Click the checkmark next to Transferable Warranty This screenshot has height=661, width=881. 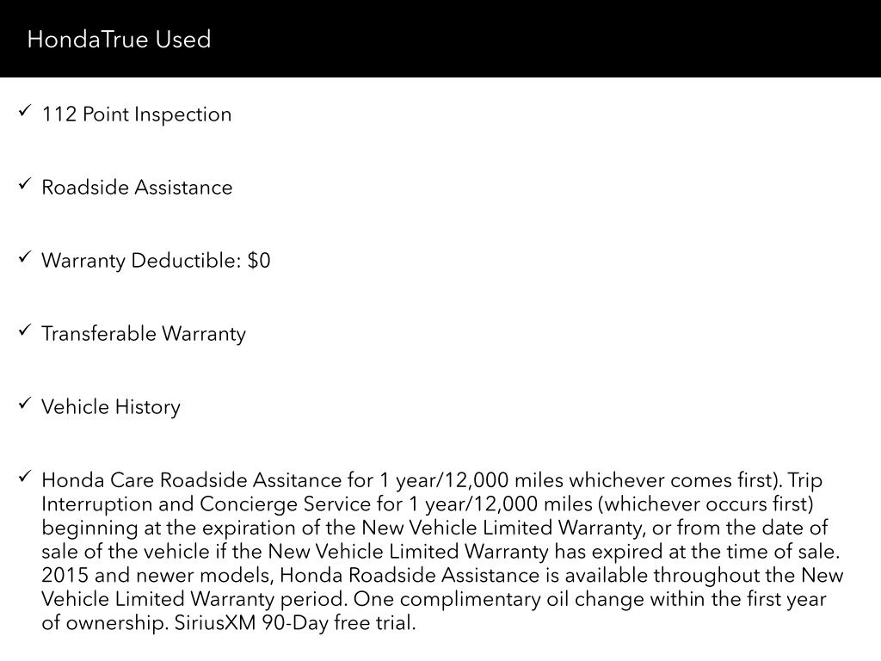23,331
